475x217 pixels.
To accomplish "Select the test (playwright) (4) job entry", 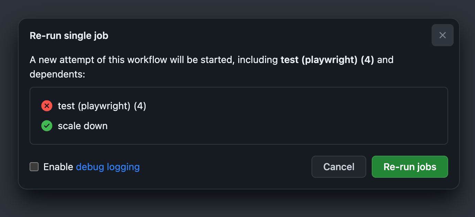I will click(x=101, y=106).
